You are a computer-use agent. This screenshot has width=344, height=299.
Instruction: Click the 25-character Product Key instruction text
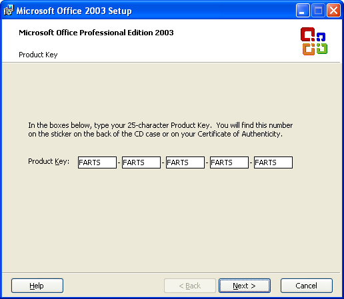point(161,130)
